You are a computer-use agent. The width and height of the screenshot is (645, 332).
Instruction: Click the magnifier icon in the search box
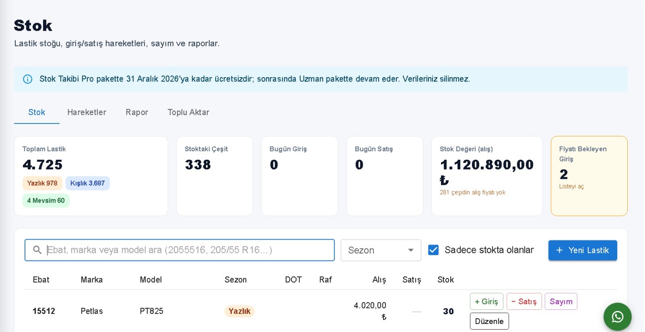37,250
